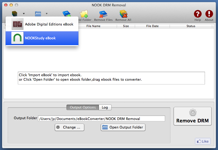Click the Import eBook book-stack icon
This screenshot has width=218, height=150.
pyautogui.click(x=15, y=14)
